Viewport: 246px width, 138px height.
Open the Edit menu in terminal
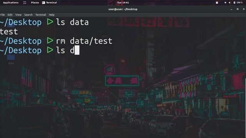point(10,15)
